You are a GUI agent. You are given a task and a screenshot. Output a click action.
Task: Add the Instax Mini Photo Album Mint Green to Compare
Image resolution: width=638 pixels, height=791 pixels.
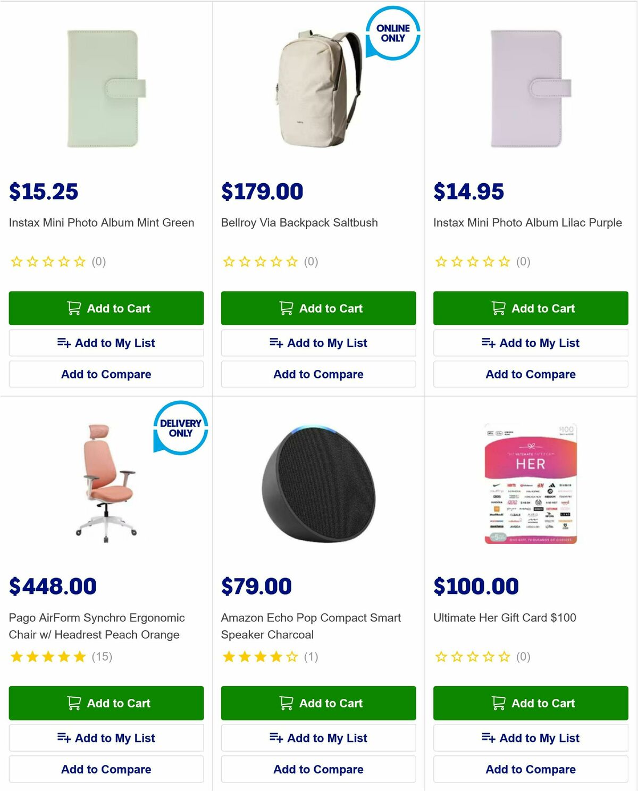(106, 374)
